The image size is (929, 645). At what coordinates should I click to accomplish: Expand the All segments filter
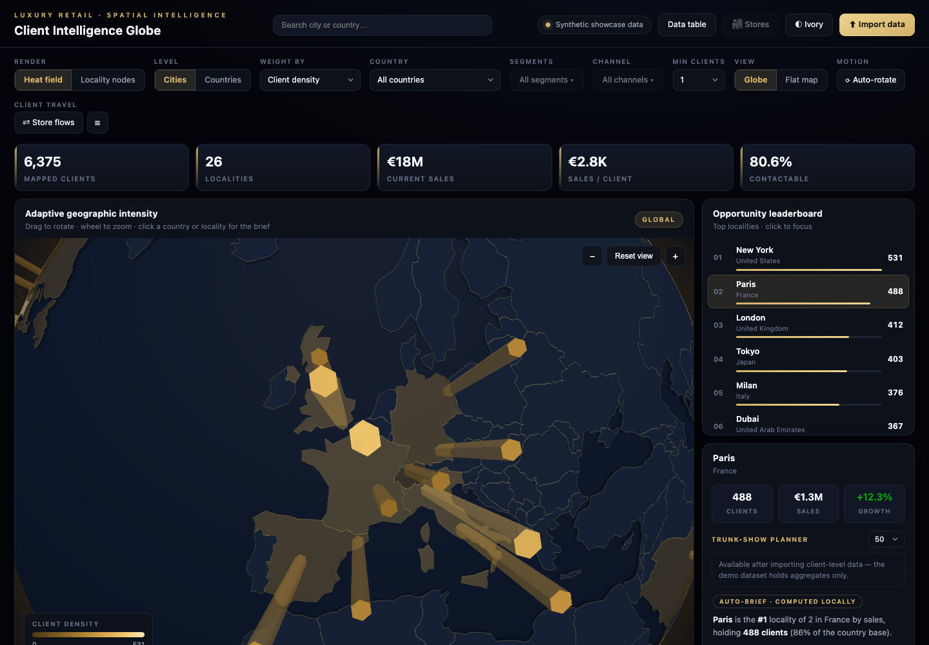(x=546, y=80)
